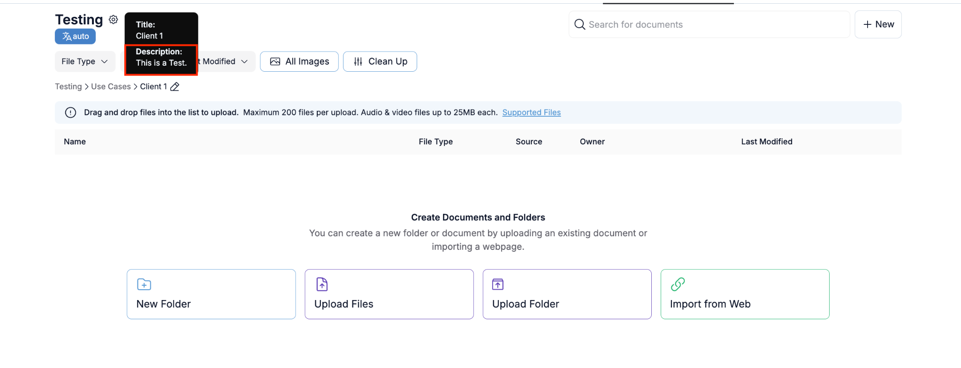
Task: Click the pencil edit icon next to Client 1
Action: 175,87
